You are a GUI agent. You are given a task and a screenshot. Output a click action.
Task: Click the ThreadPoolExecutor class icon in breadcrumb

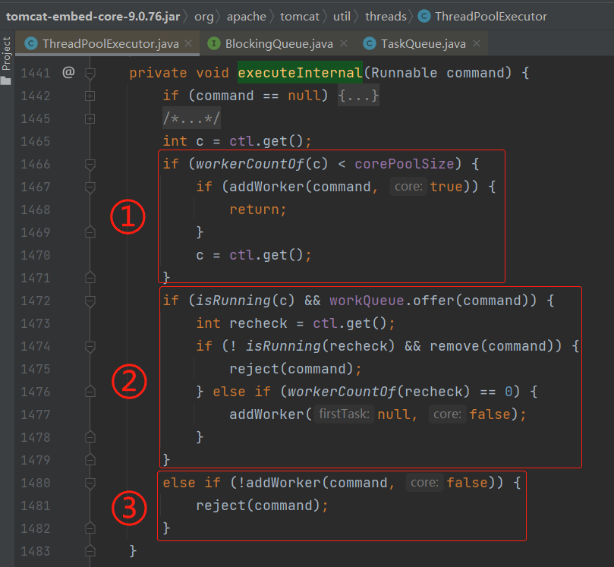[424, 16]
